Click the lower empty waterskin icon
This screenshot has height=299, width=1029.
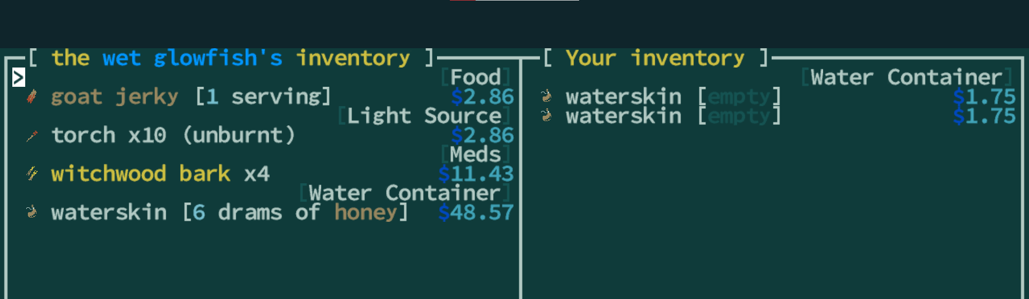click(x=546, y=116)
